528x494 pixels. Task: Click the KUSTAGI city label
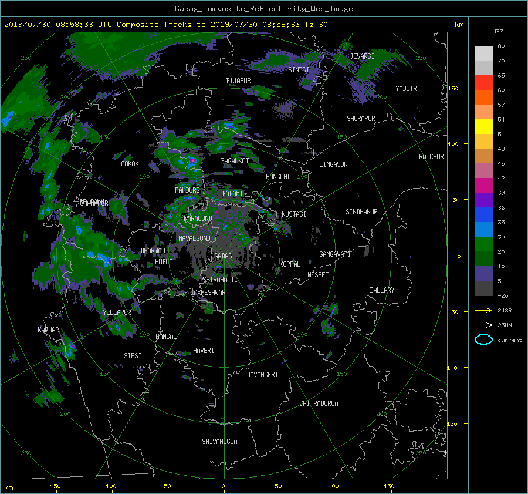coord(294,214)
